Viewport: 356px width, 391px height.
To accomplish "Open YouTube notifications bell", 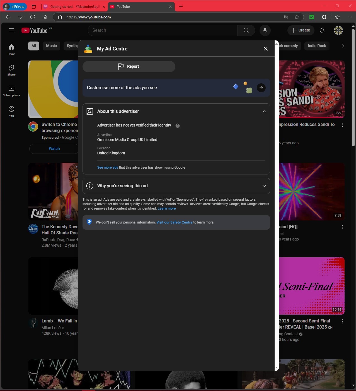I will (322, 30).
